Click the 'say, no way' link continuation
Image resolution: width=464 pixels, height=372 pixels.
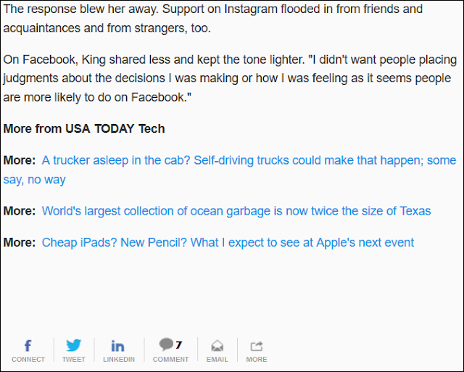[x=34, y=179]
